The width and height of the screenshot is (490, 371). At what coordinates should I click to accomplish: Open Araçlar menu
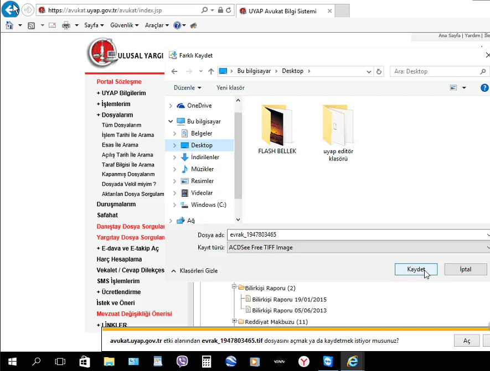coord(157,25)
